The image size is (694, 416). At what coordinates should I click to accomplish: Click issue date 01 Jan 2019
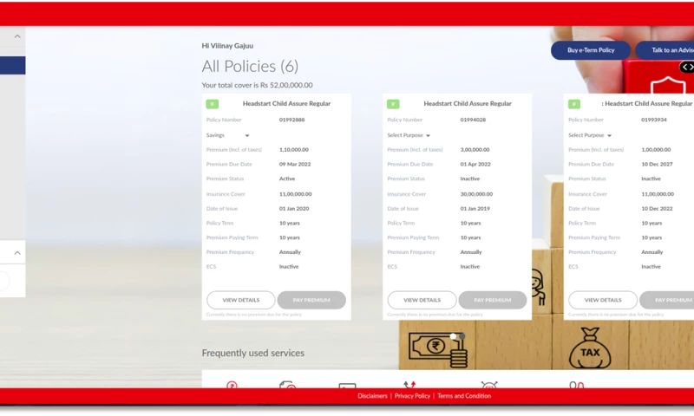tap(475, 209)
